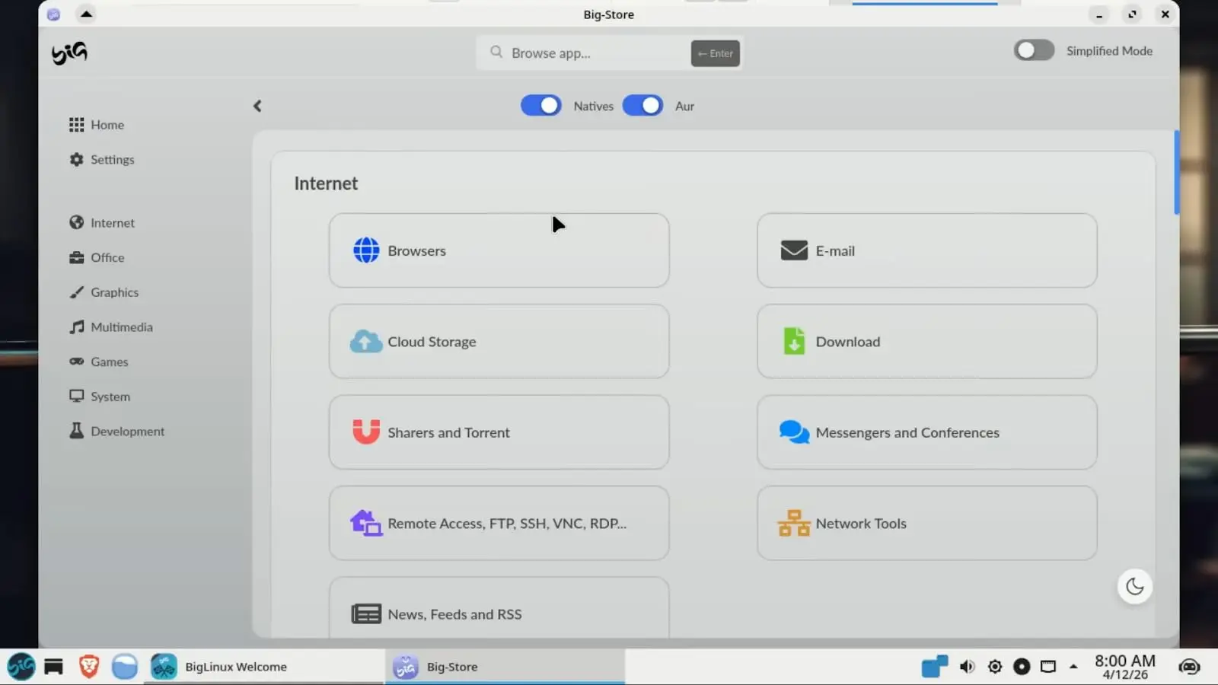Viewport: 1218px width, 685px height.
Task: Select Games category in sidebar
Action: (99, 362)
